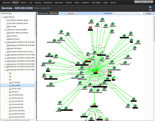Switch to Map View tab
This screenshot has width=155, height=121.
(54, 13)
